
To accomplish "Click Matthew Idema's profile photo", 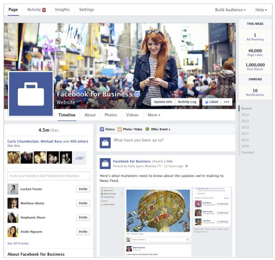I will click(x=13, y=203).
